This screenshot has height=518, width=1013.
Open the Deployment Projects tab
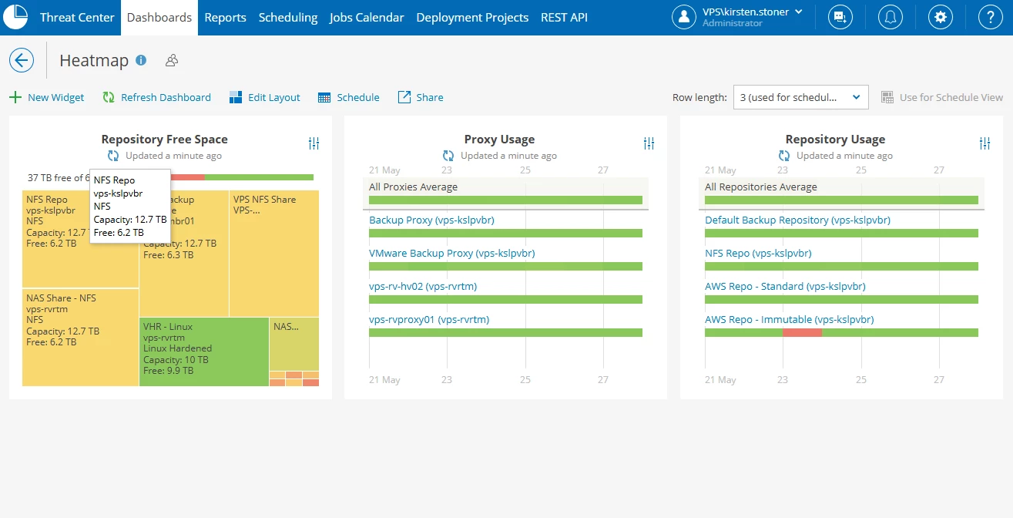click(x=472, y=17)
